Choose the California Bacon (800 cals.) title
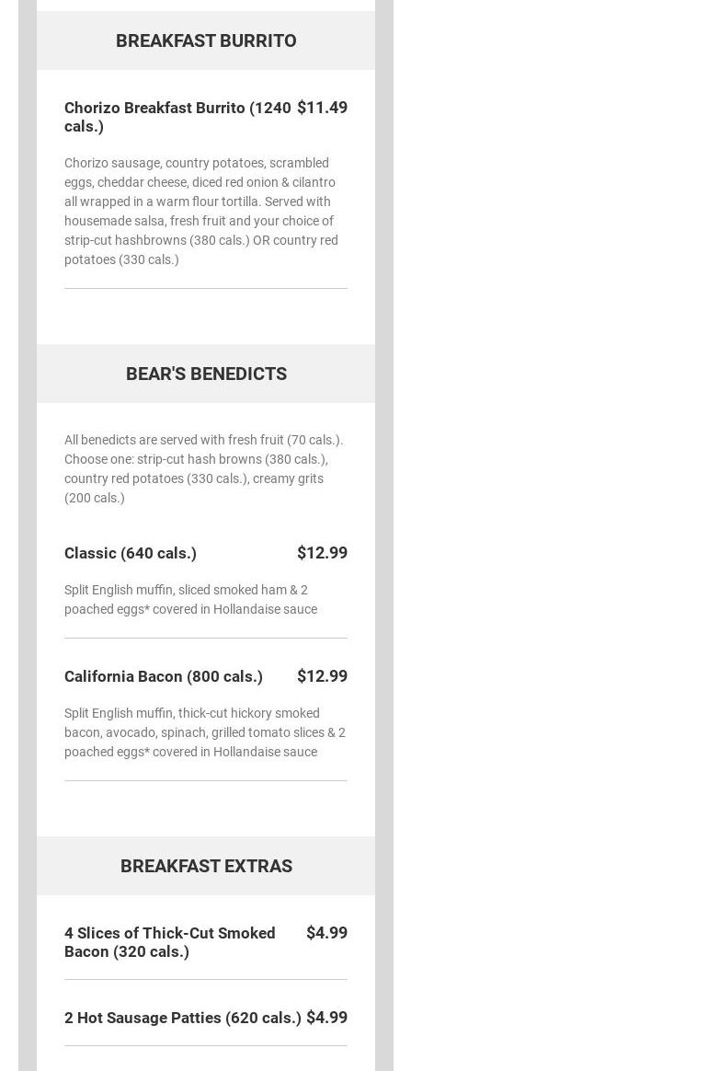The image size is (708, 1071). pos(164,676)
